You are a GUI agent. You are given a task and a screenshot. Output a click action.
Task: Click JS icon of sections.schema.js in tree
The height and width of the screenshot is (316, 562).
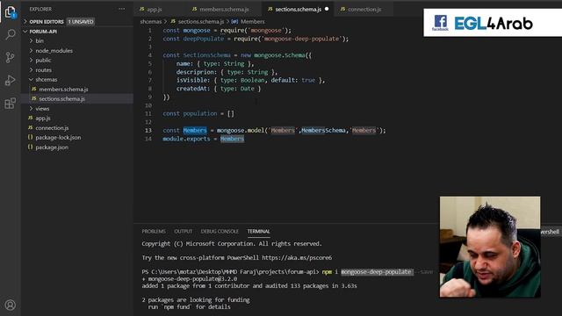click(x=33, y=98)
